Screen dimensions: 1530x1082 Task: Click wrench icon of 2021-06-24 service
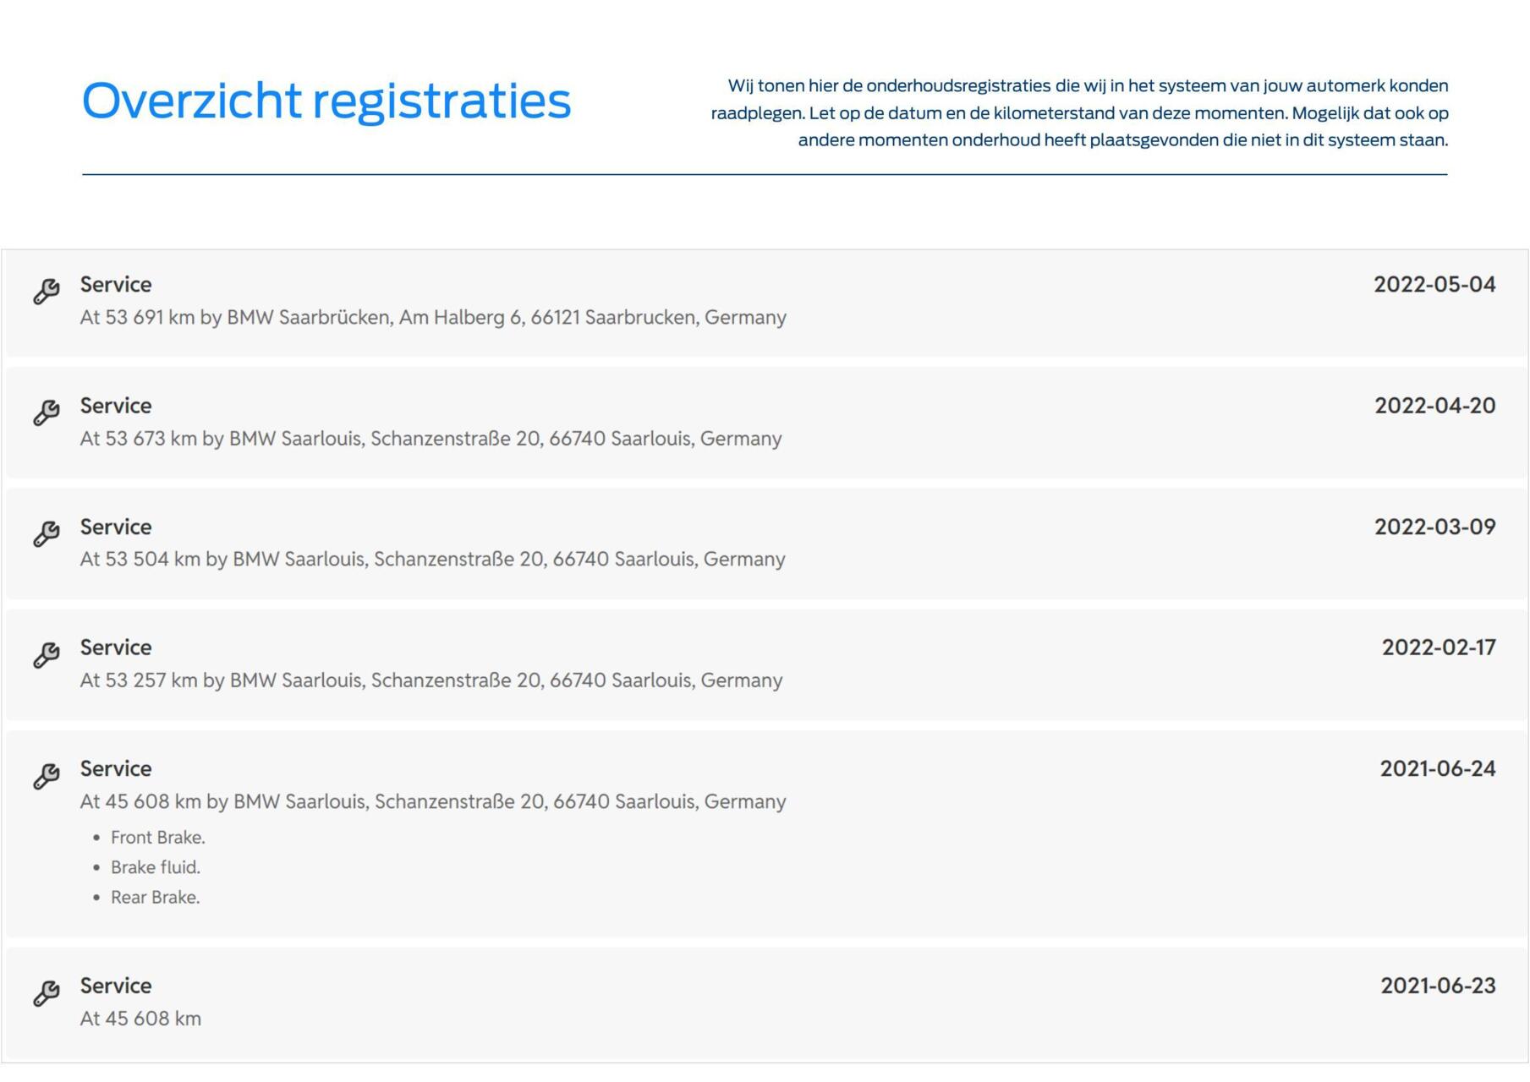click(47, 776)
